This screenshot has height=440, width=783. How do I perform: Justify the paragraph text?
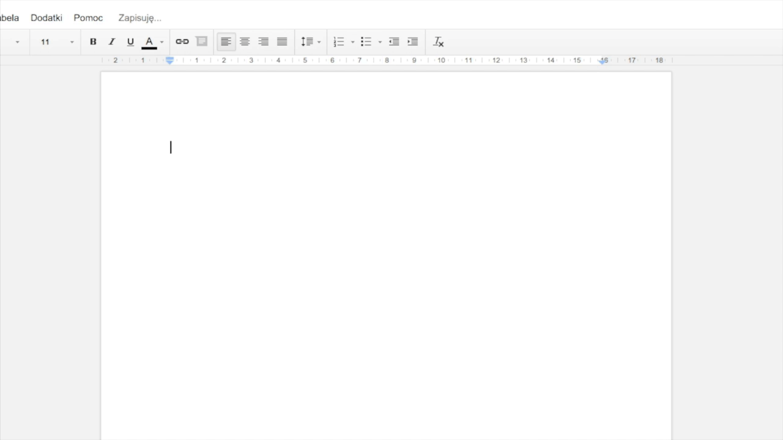coord(282,42)
